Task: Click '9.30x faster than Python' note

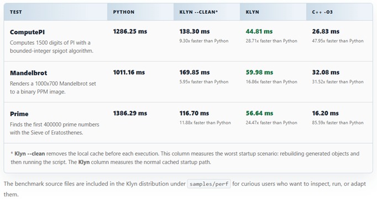Action: tap(204, 41)
